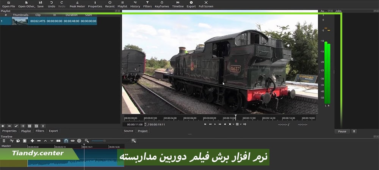Toggle the Properties panel from top toolbar
Screen dimensions: 379x170
point(95,4)
